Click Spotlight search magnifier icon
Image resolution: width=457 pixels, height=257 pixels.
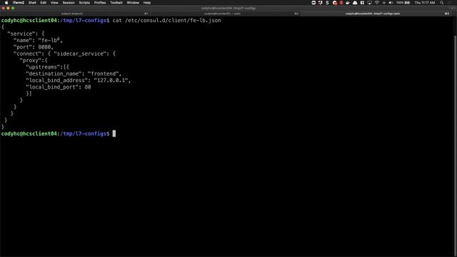pyautogui.click(x=442, y=3)
